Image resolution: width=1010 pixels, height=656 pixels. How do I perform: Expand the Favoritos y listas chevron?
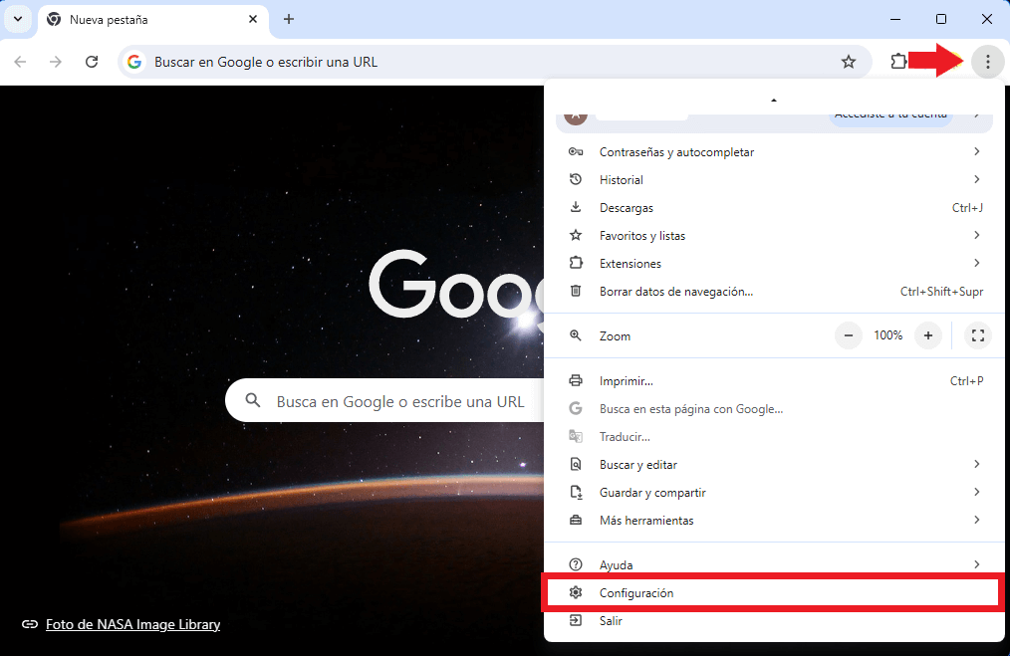976,235
